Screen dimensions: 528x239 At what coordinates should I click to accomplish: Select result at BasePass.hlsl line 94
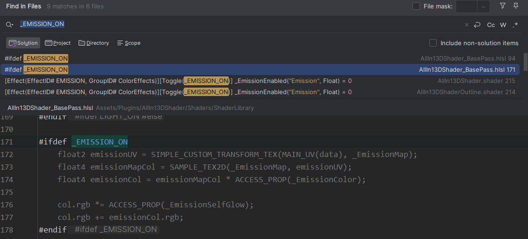click(260, 58)
